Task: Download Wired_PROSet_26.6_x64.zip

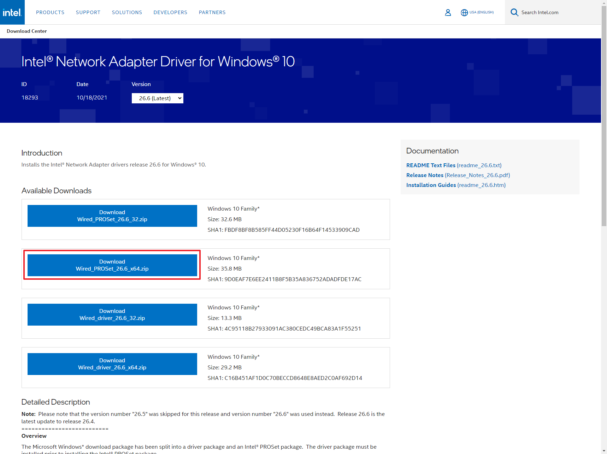Action: [x=112, y=265]
